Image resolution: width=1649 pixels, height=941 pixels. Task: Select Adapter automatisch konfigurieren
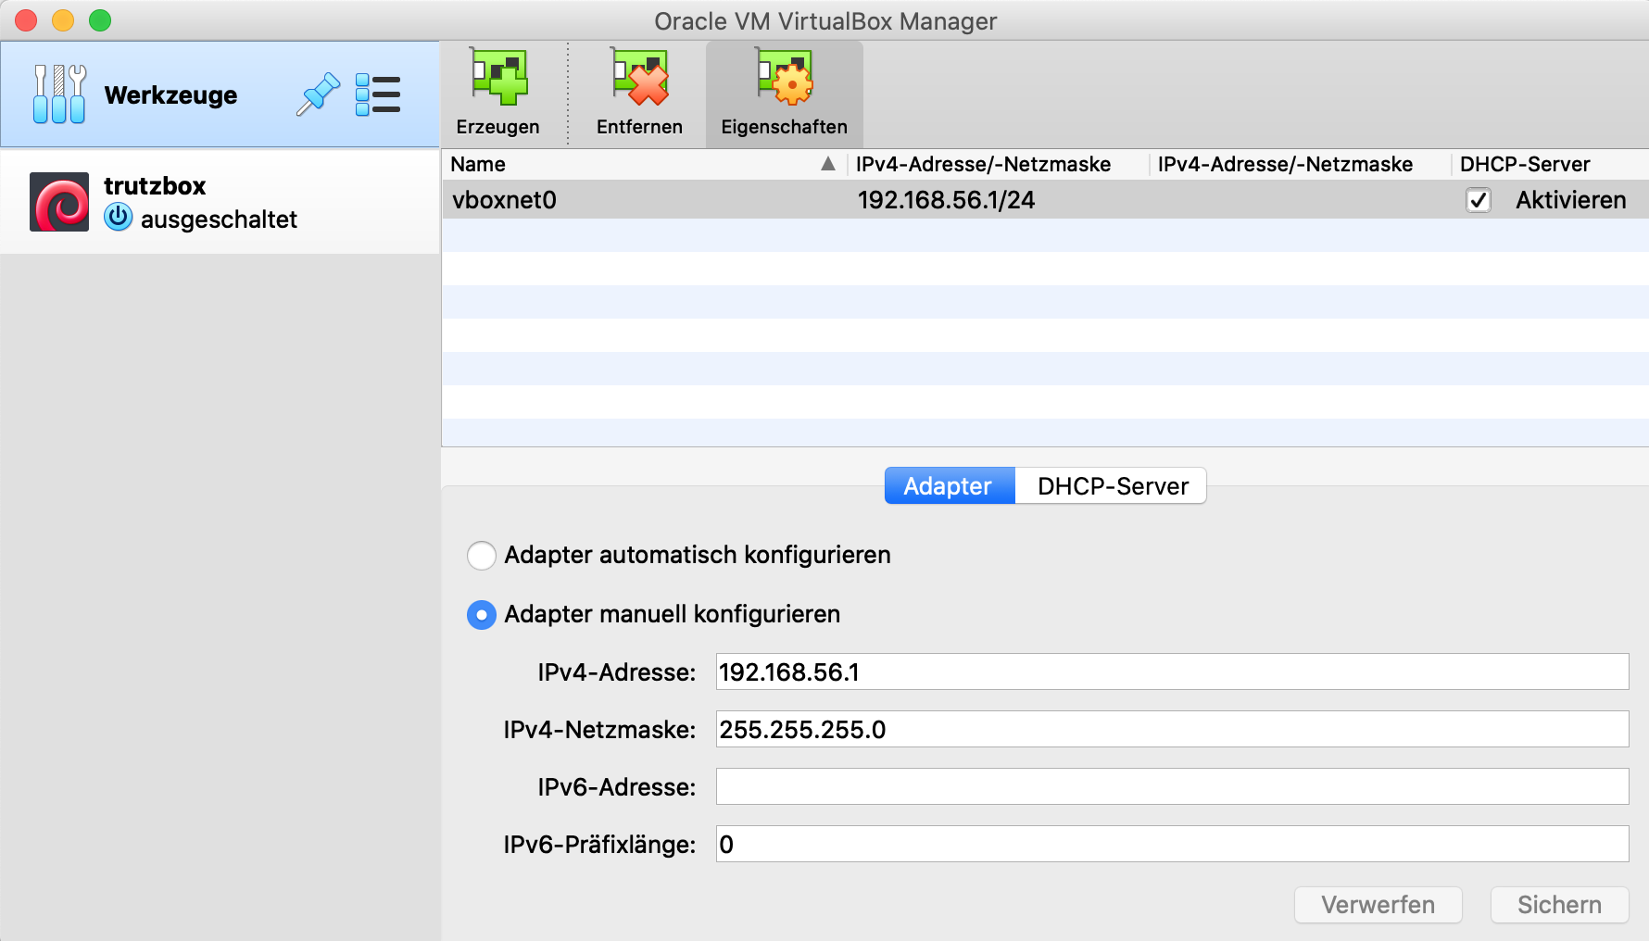coord(482,556)
